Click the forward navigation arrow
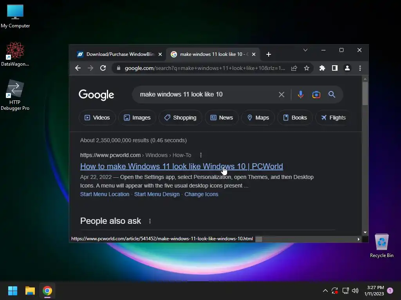This screenshot has width=401, height=300. coord(90,68)
